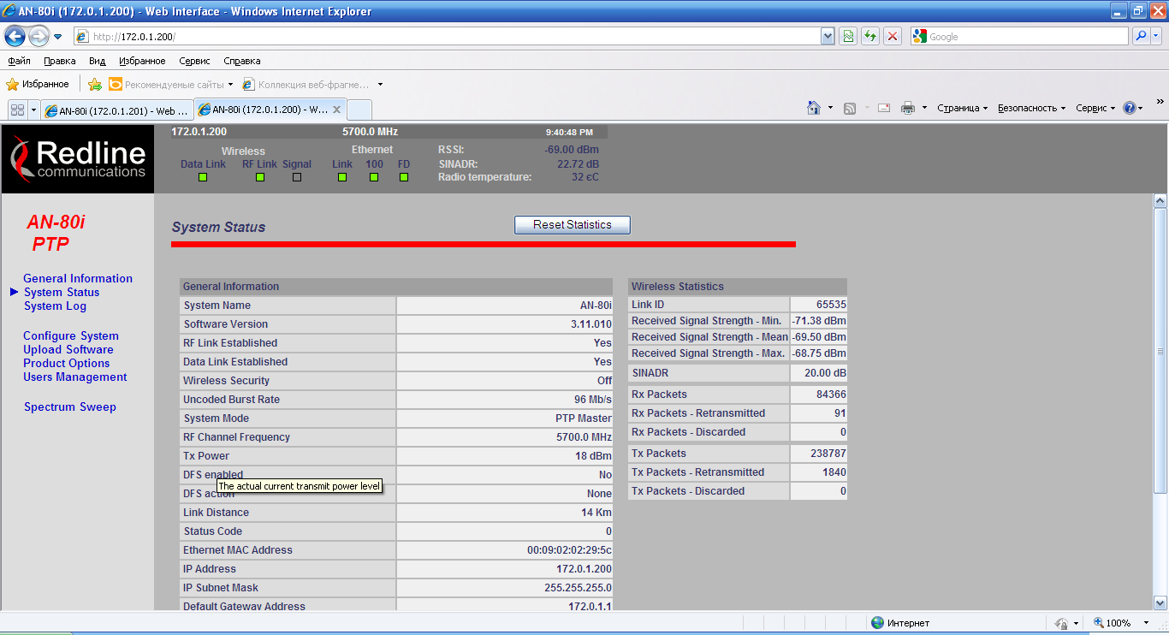Click the Add to favorites bar star icon

[x=95, y=85]
